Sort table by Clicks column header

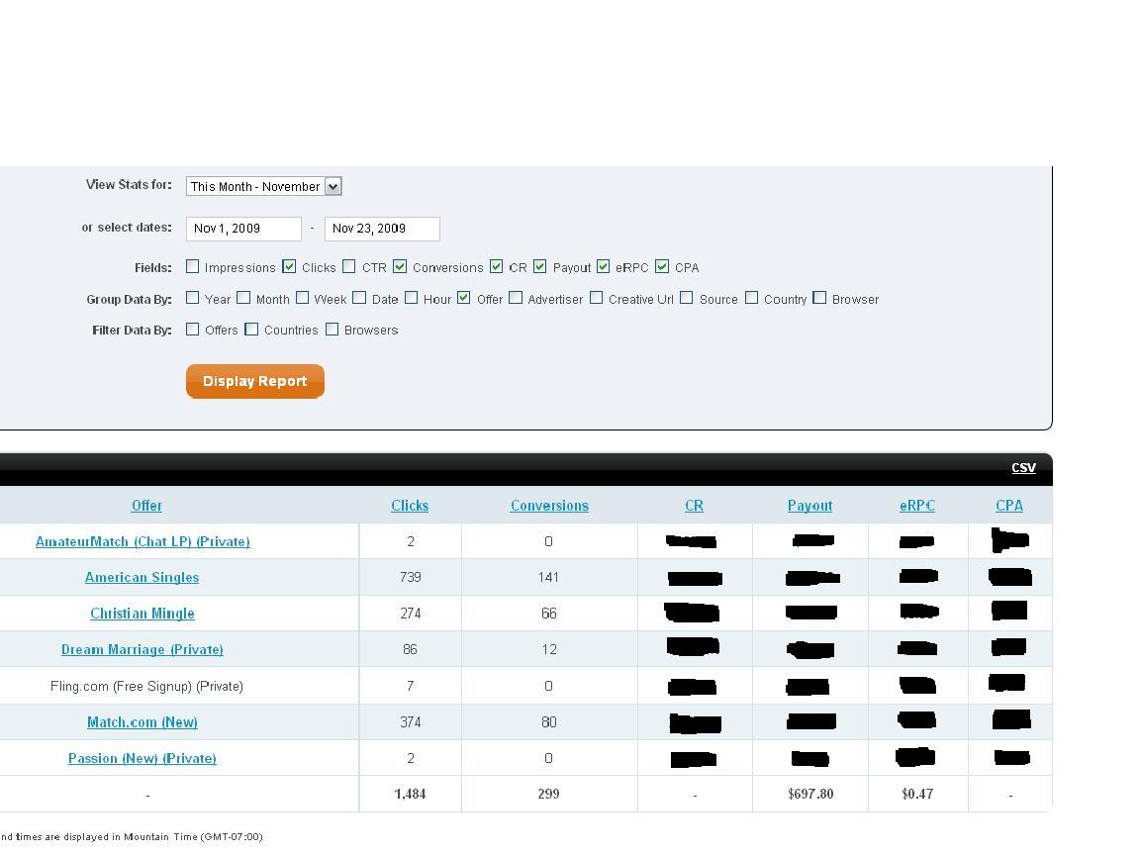point(410,506)
